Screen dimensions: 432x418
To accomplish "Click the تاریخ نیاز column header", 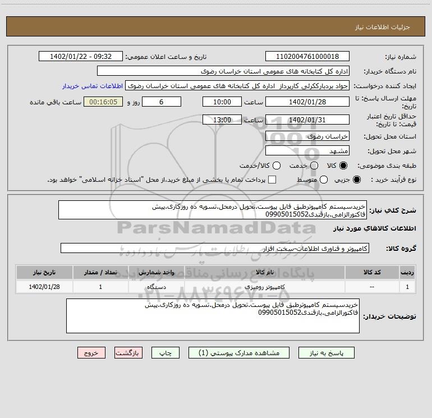I will (x=44, y=273).
